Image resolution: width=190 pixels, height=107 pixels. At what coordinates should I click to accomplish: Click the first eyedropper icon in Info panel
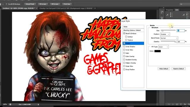167,15
